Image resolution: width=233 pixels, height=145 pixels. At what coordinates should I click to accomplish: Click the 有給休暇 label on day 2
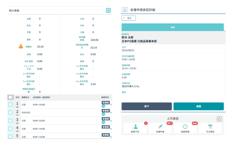(26, 112)
